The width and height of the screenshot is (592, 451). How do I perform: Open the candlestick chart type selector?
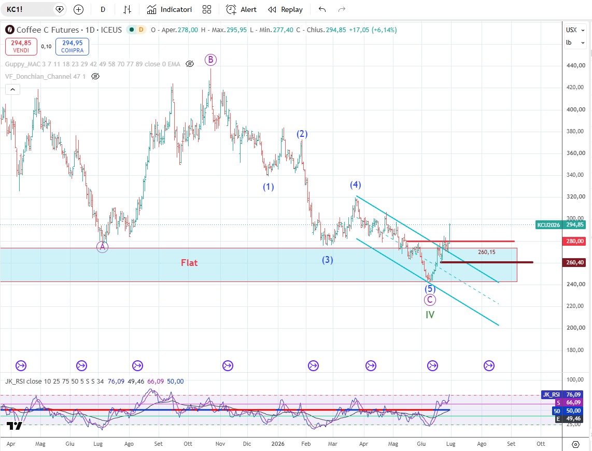(x=127, y=9)
